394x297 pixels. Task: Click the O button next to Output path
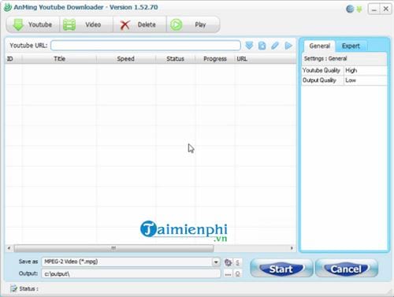click(x=237, y=274)
